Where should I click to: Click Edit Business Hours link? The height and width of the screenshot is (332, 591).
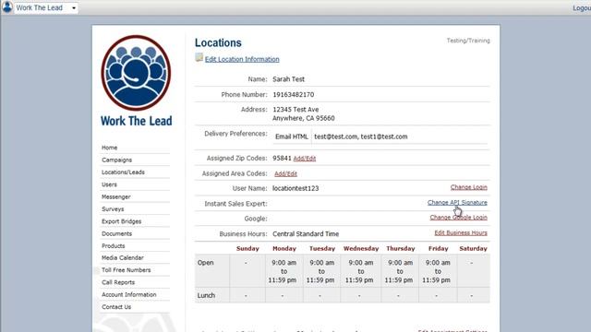[x=461, y=232]
